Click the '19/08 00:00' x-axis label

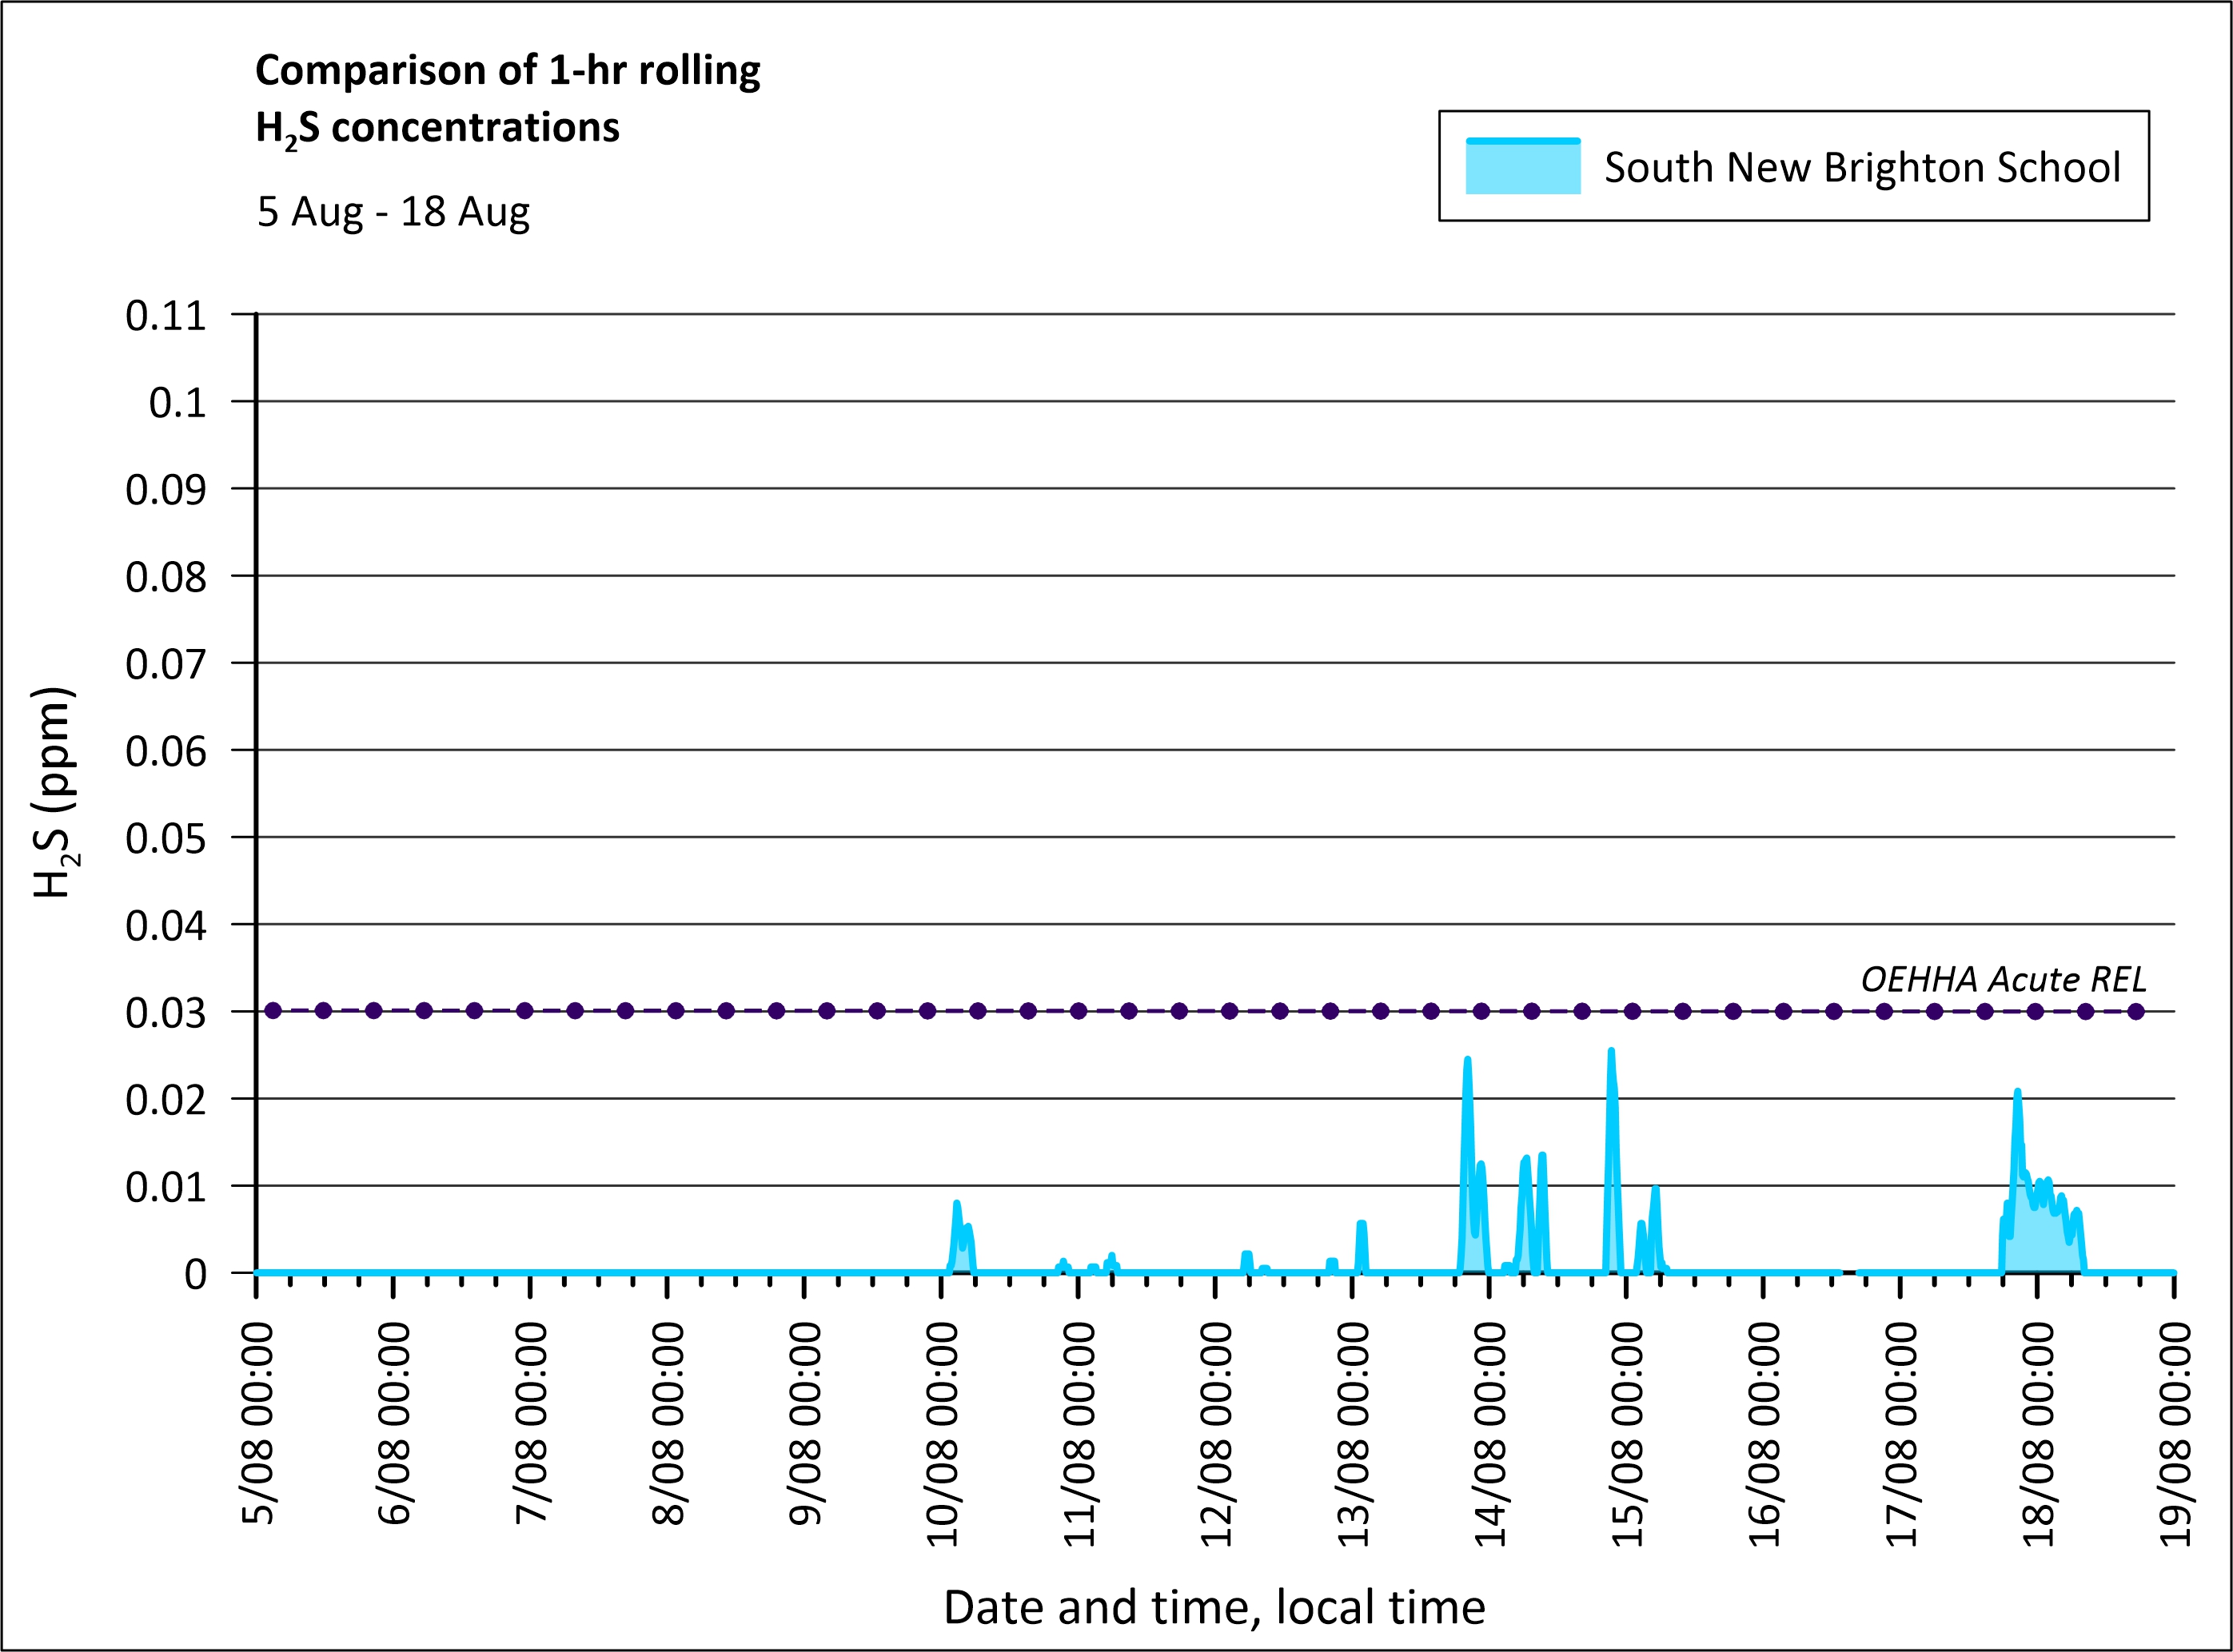point(2177,1434)
